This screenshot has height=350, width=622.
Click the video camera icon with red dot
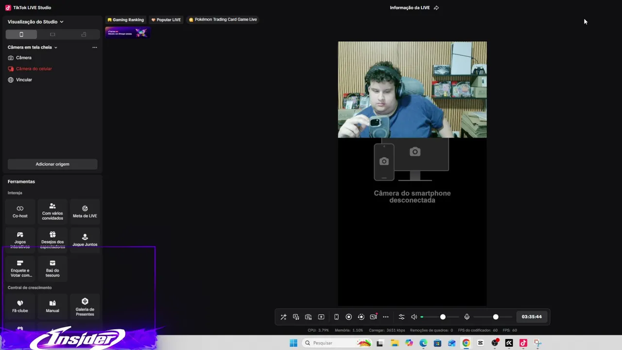[374, 317]
